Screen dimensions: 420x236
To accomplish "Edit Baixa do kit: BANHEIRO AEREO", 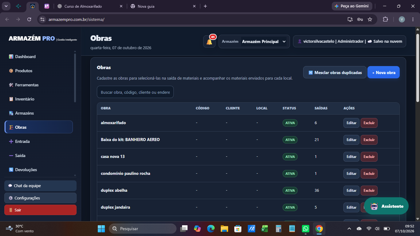I will click(351, 140).
